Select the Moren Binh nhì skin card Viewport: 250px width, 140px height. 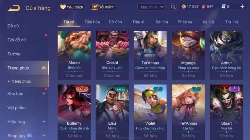click(x=74, y=55)
